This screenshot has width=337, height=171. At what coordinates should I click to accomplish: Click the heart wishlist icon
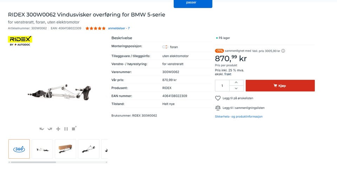click(218, 98)
